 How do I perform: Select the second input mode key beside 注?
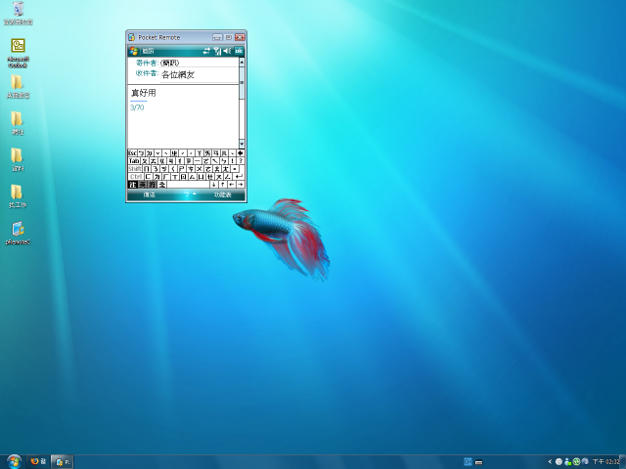tap(142, 185)
